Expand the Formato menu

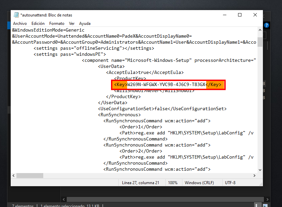pyautogui.click(x=57, y=24)
